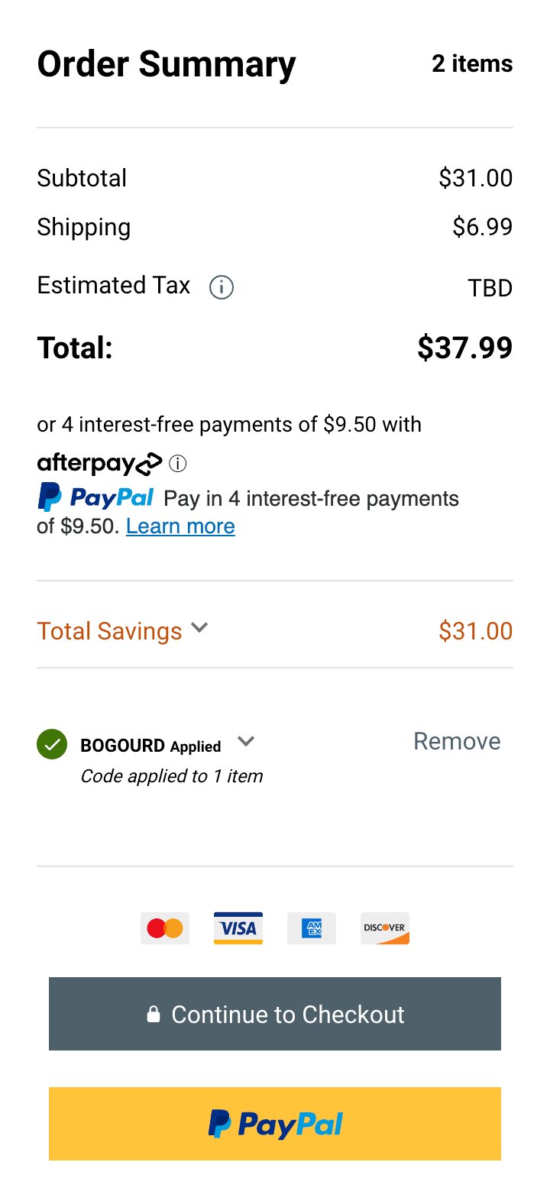Click the Mastercard payment icon
Viewport: 550px width, 1201px height.
[165, 928]
